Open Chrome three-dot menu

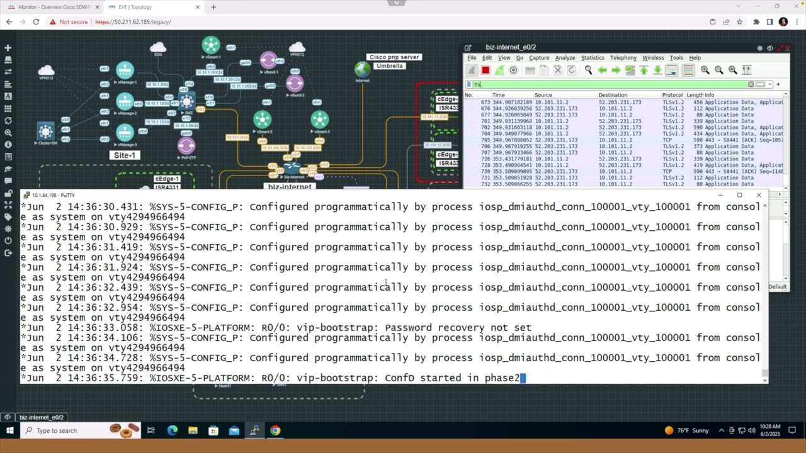797,22
